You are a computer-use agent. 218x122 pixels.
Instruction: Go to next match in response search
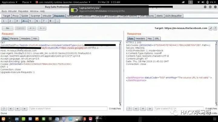[150, 109]
